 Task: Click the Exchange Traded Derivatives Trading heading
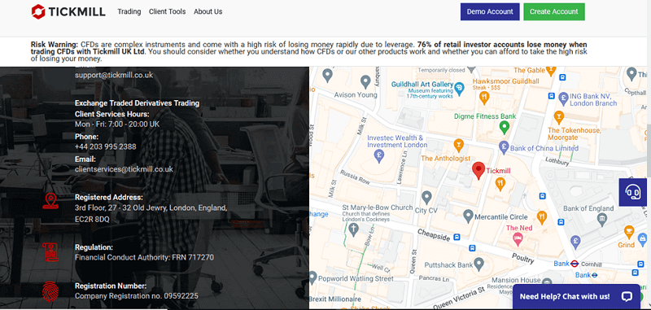(137, 103)
